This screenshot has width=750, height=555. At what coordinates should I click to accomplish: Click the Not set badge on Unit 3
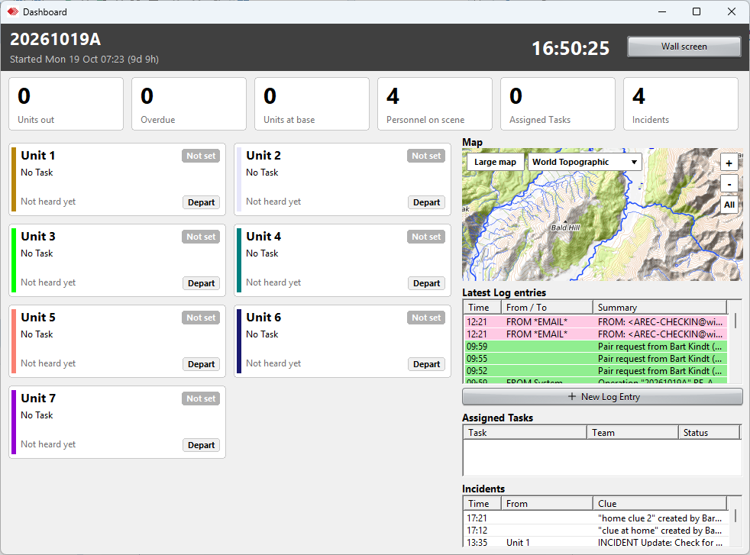point(201,237)
